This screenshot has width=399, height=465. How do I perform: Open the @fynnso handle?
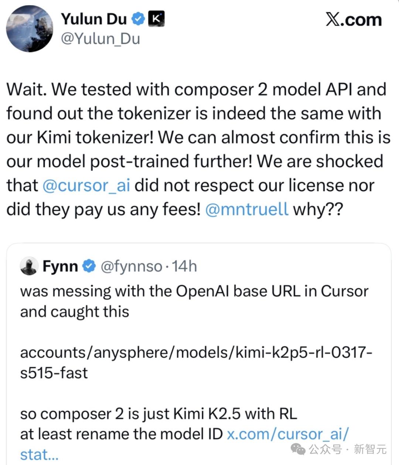click(131, 266)
